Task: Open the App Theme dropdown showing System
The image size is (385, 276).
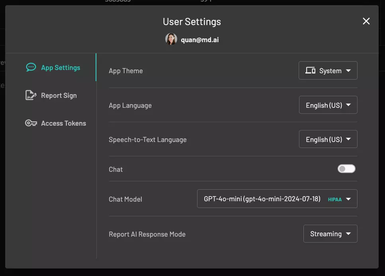Action: pos(328,70)
